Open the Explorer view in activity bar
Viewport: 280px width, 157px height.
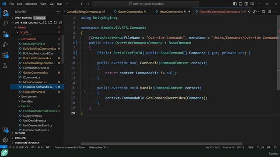[x=5, y=13]
